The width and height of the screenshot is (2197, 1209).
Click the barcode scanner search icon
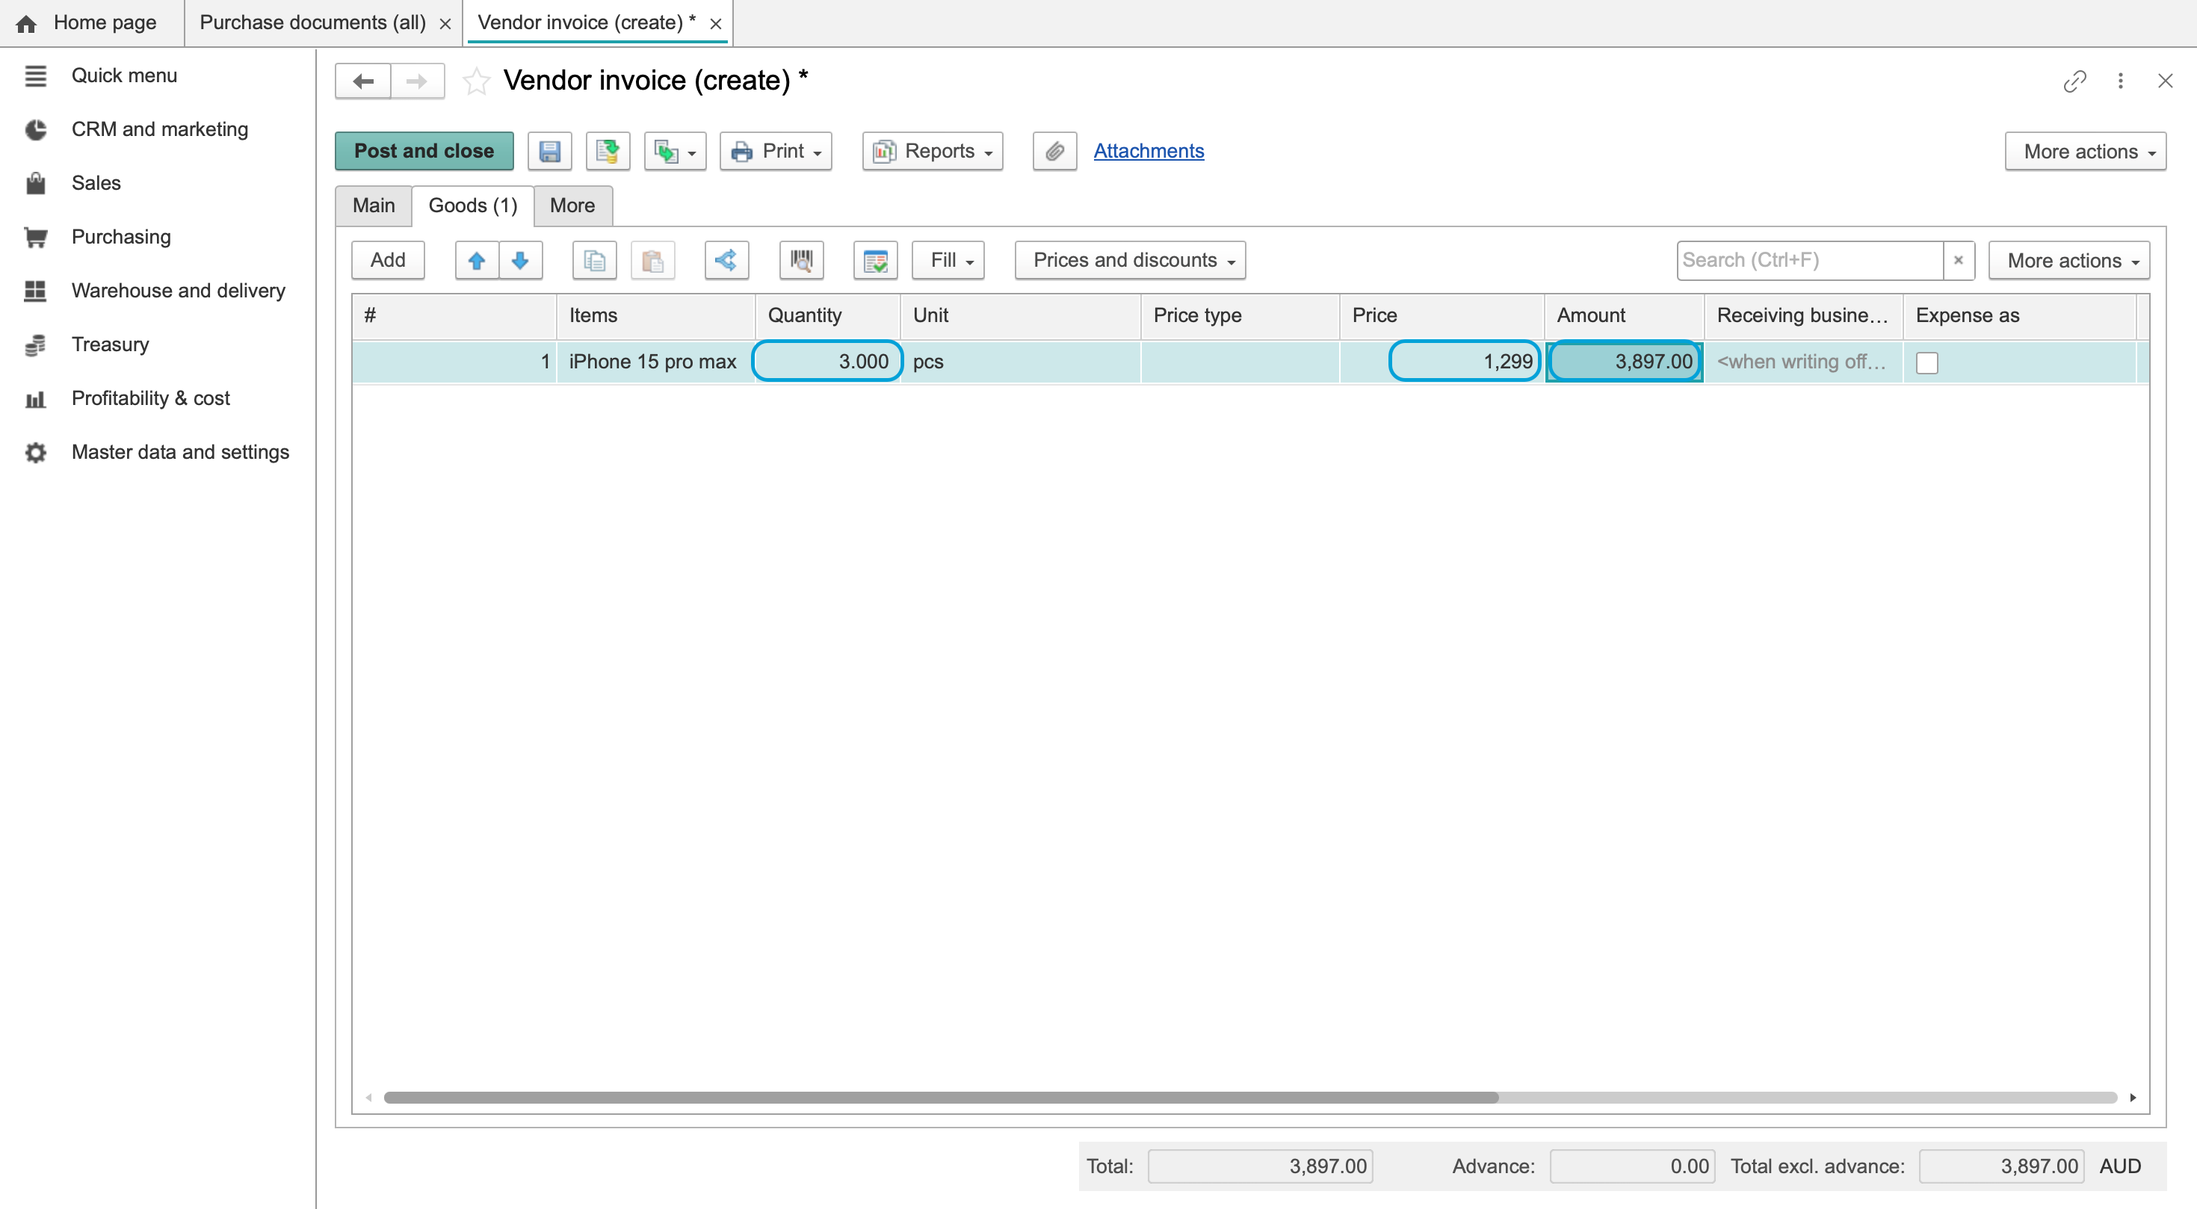[x=801, y=260]
